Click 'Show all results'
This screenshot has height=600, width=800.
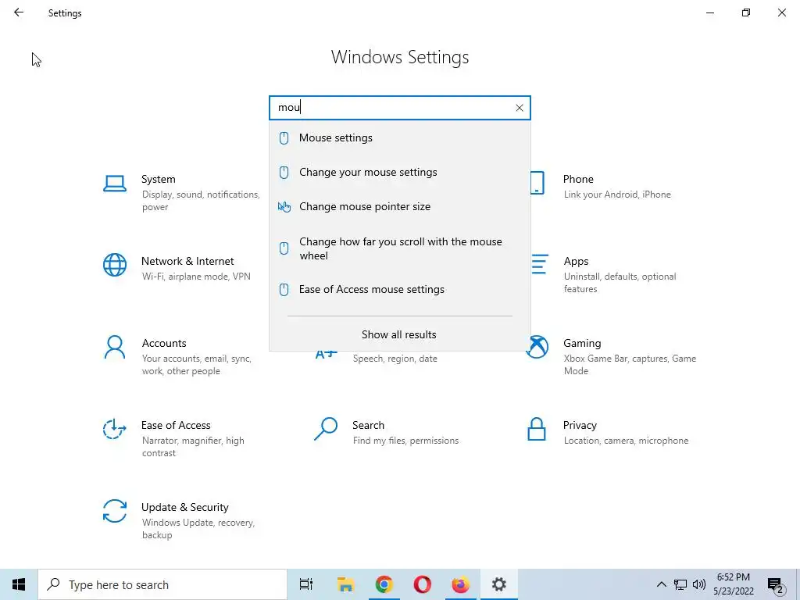(399, 334)
